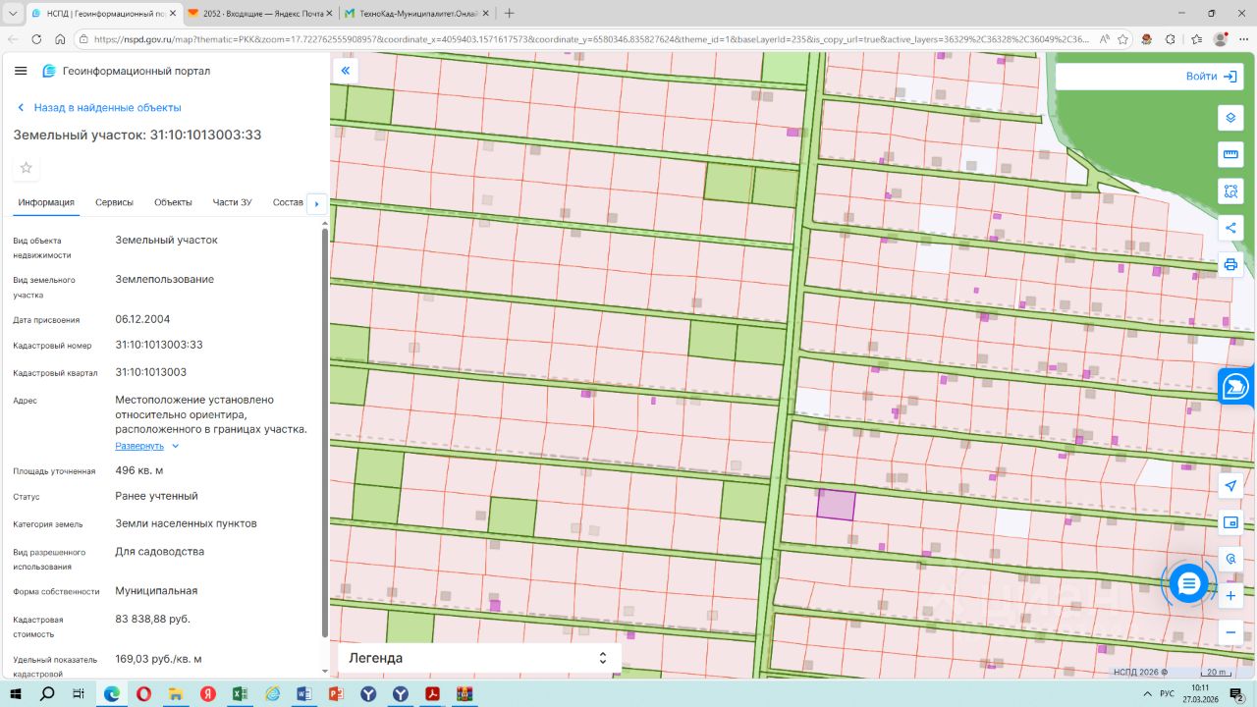Switch to the Состав tab
The width and height of the screenshot is (1257, 707).
point(289,202)
